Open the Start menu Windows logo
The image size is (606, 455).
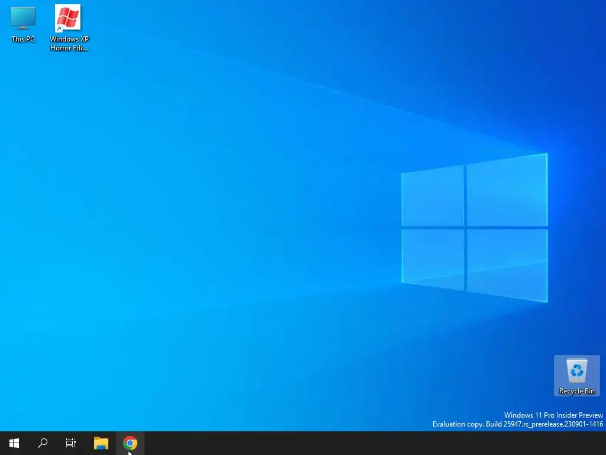[14, 443]
